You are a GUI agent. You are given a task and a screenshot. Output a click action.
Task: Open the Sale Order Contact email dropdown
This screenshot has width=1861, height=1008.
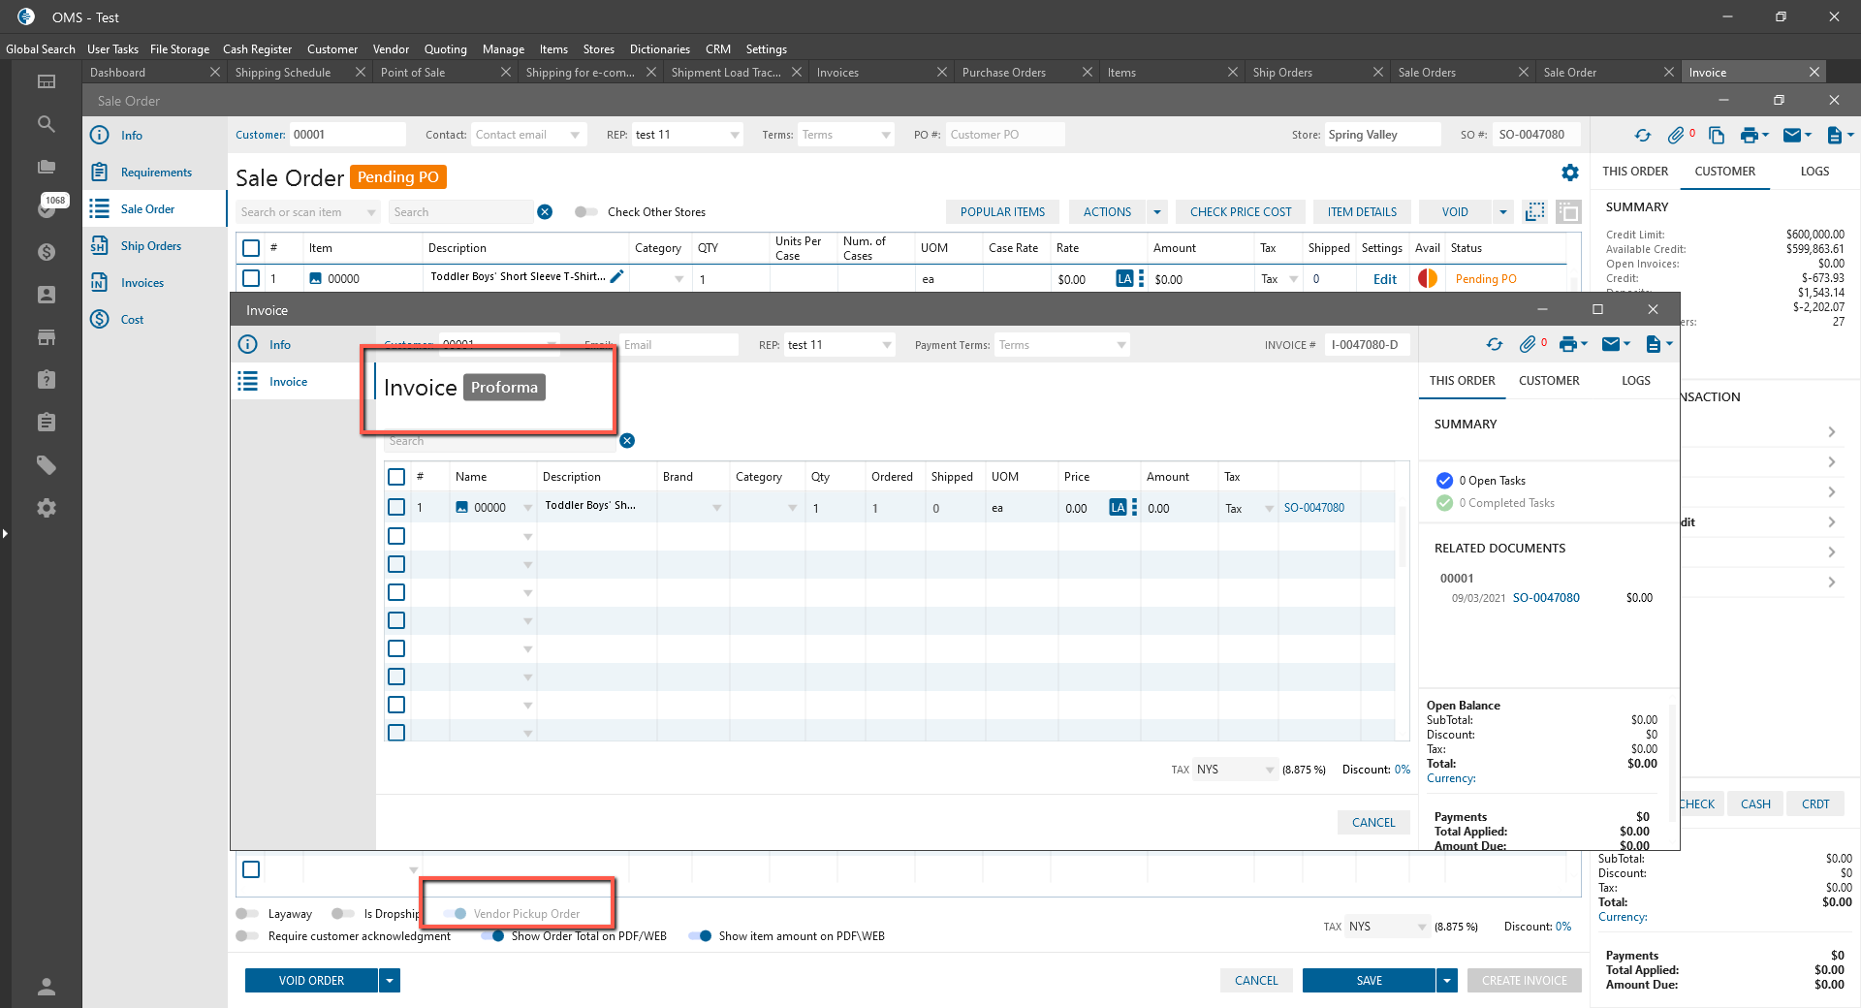pos(575,135)
